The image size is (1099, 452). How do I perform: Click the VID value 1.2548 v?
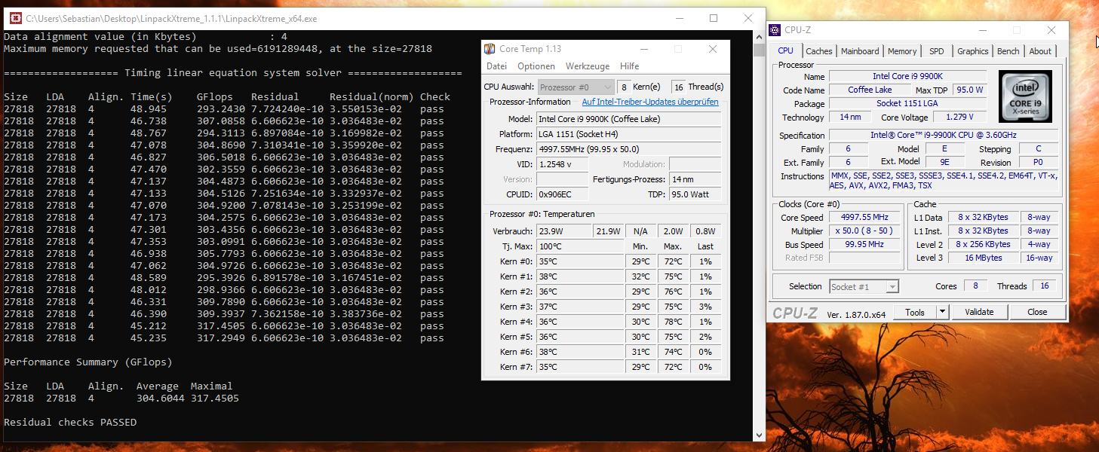[x=562, y=164]
